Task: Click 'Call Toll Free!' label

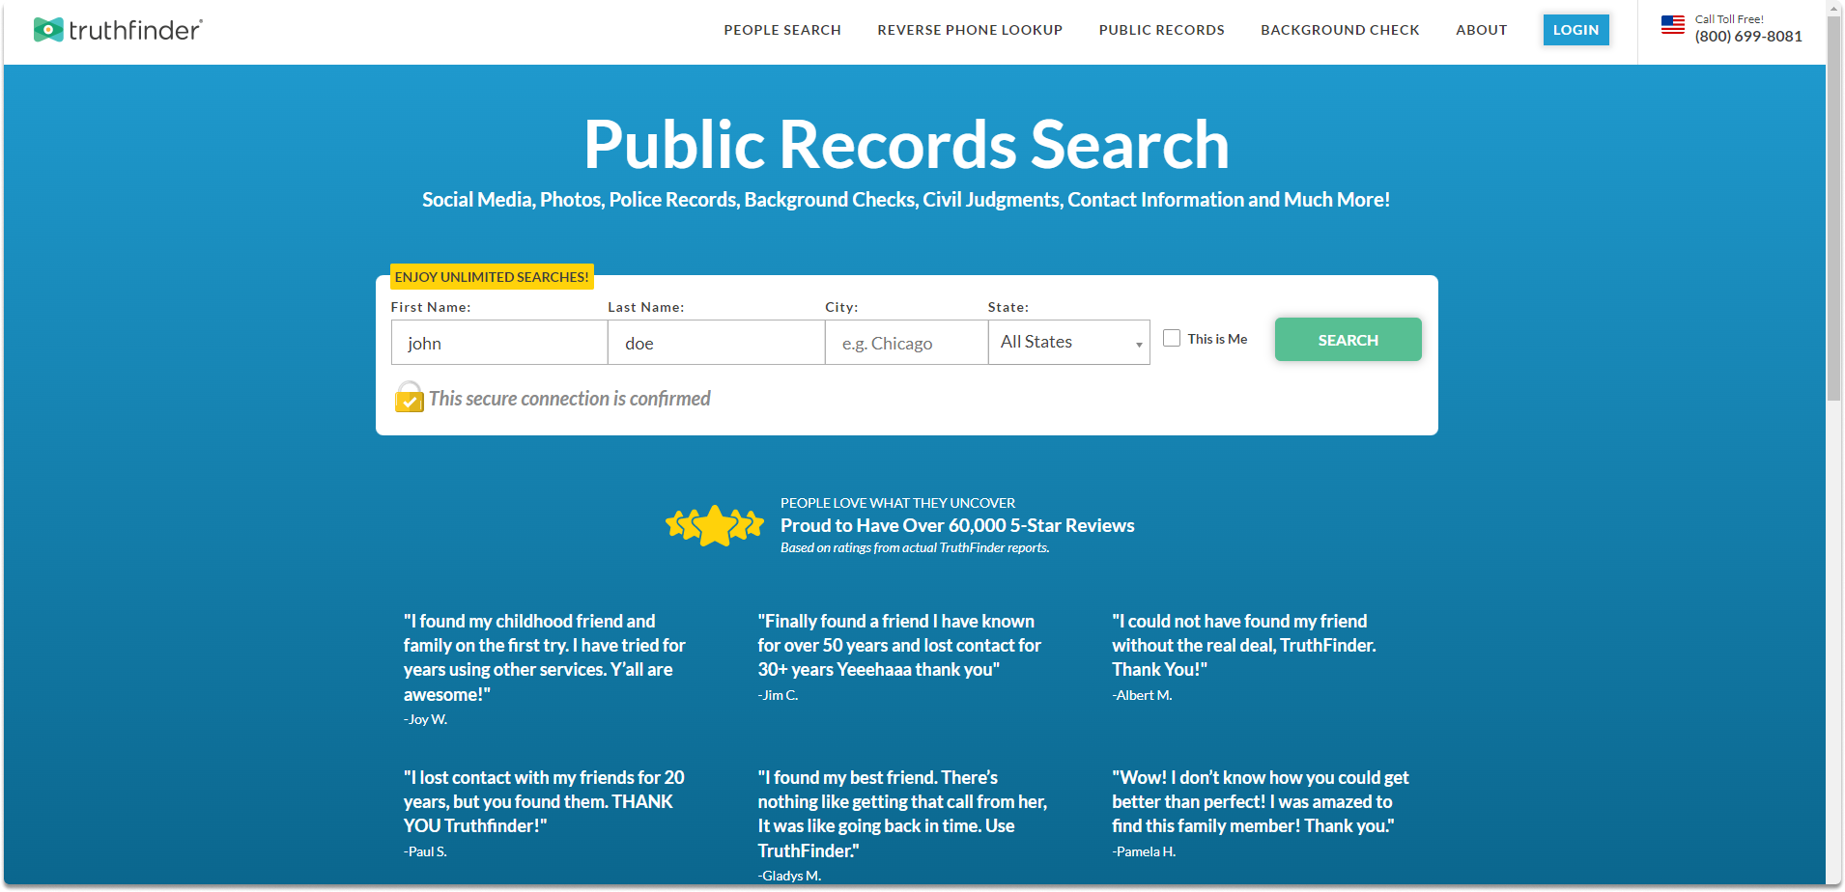Action: click(x=1729, y=19)
